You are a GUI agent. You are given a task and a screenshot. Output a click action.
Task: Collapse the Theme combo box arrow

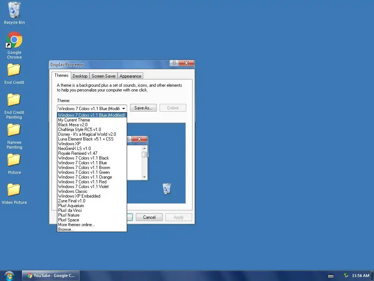tap(123, 108)
